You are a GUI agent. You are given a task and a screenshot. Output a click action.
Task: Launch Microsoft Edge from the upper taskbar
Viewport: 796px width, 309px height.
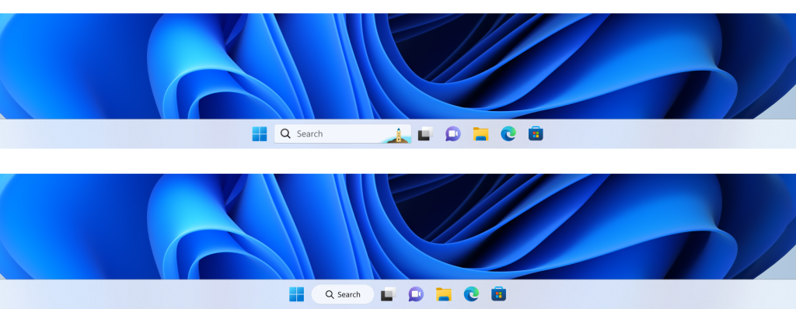tap(508, 134)
